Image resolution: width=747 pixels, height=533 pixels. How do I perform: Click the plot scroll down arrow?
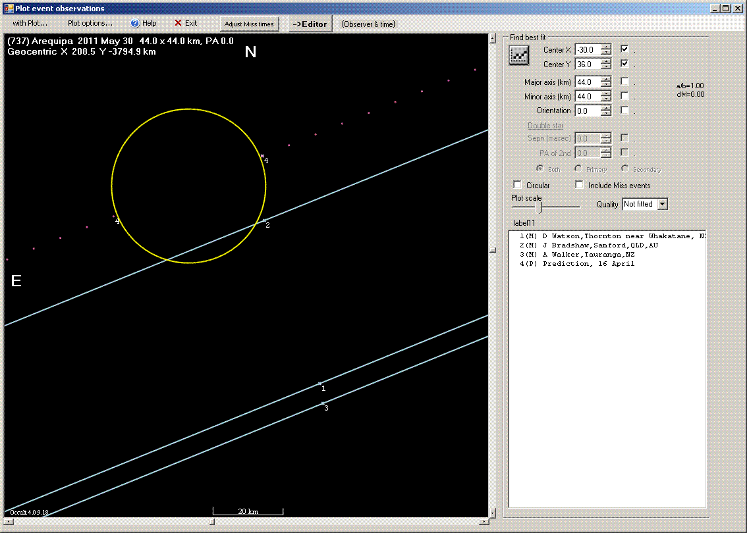[x=493, y=513]
